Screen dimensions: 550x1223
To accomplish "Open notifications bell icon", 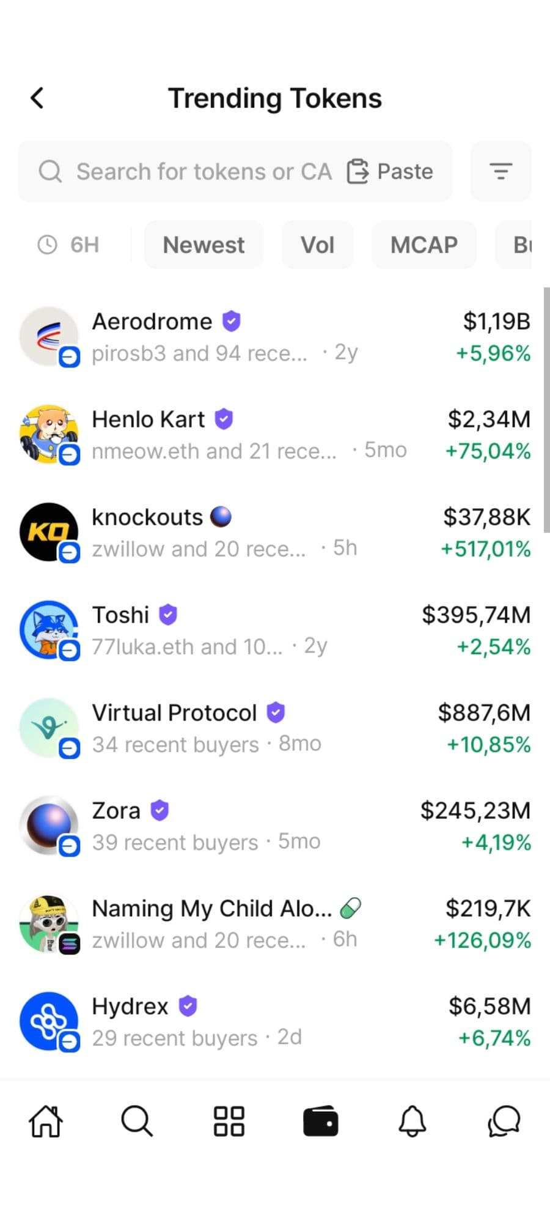I will coord(413,1121).
